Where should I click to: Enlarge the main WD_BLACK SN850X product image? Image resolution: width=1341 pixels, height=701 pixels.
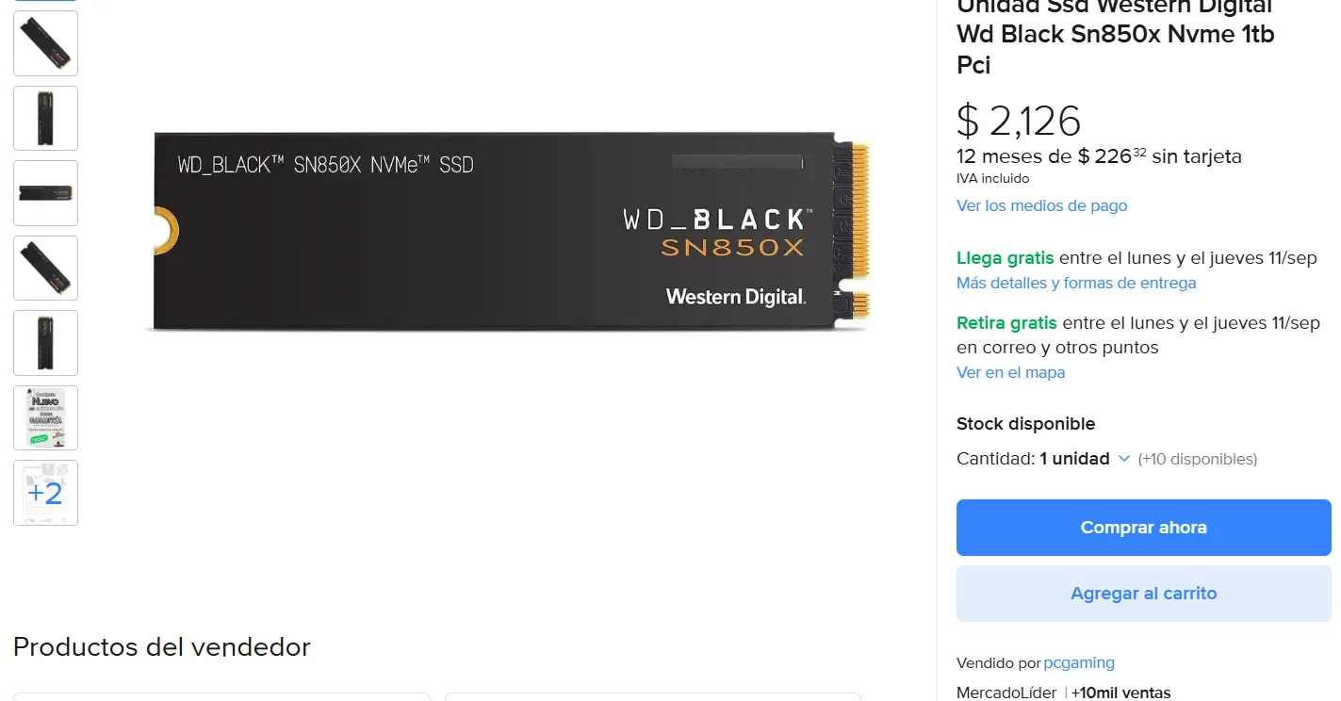pos(509,232)
